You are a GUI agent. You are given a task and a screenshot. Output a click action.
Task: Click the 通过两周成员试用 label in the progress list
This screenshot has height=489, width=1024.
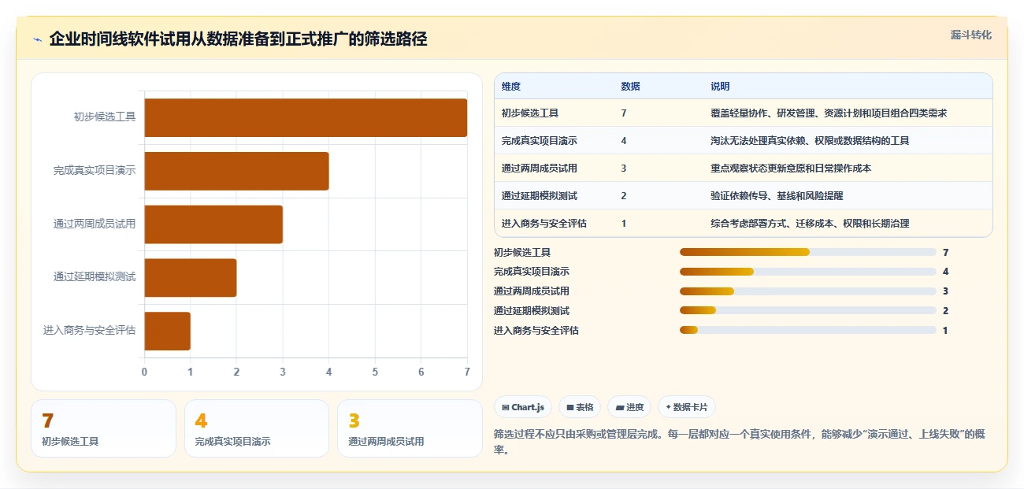click(532, 291)
